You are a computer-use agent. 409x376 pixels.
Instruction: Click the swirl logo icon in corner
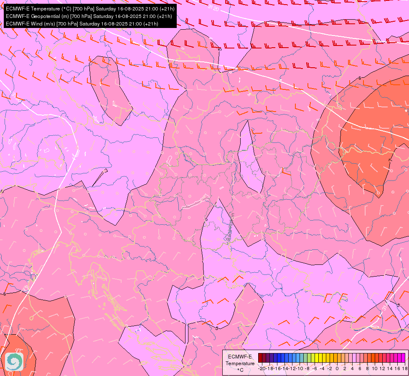(x=14, y=362)
